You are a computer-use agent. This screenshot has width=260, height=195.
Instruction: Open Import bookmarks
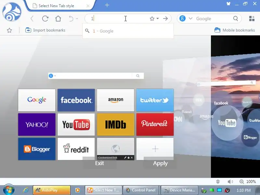[45, 30]
